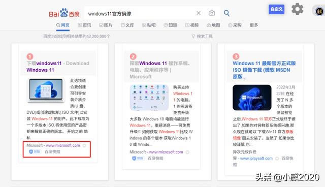
Task: Click the Baidu logo
Action: coord(64,13)
